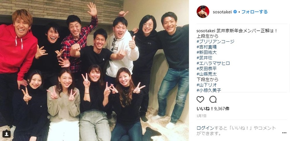Open the hashtag #エハラマサヒロ

(x=213, y=63)
